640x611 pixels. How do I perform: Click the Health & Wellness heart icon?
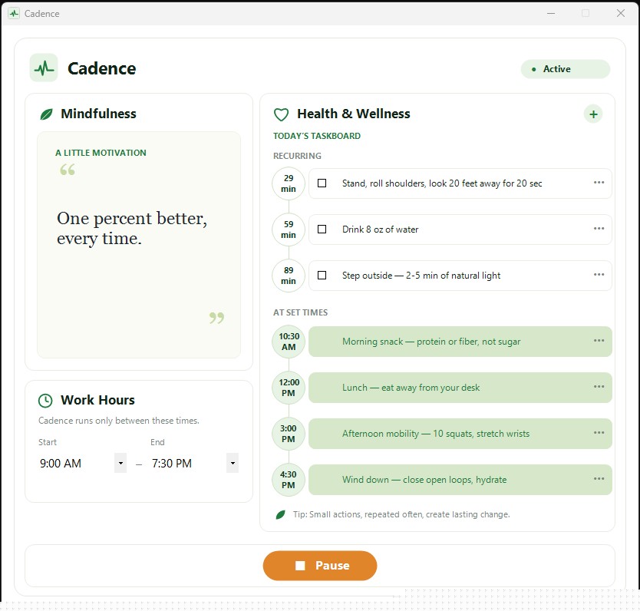point(281,114)
